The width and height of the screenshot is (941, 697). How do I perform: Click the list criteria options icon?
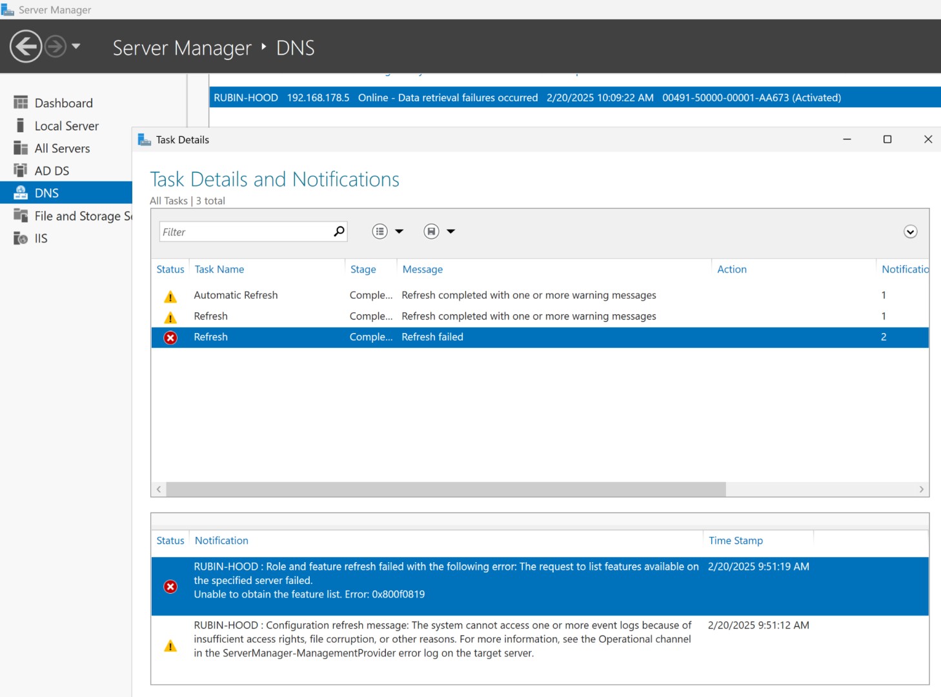pyautogui.click(x=380, y=231)
